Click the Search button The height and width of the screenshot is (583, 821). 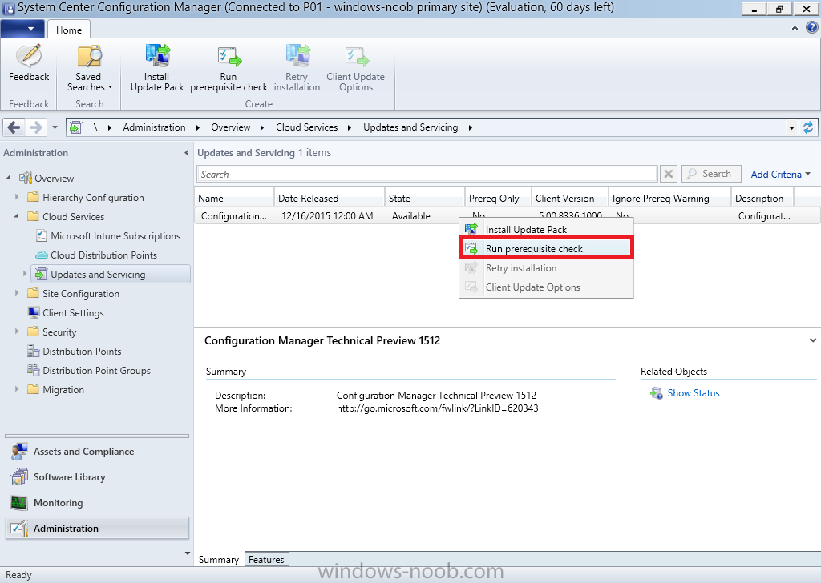(711, 174)
